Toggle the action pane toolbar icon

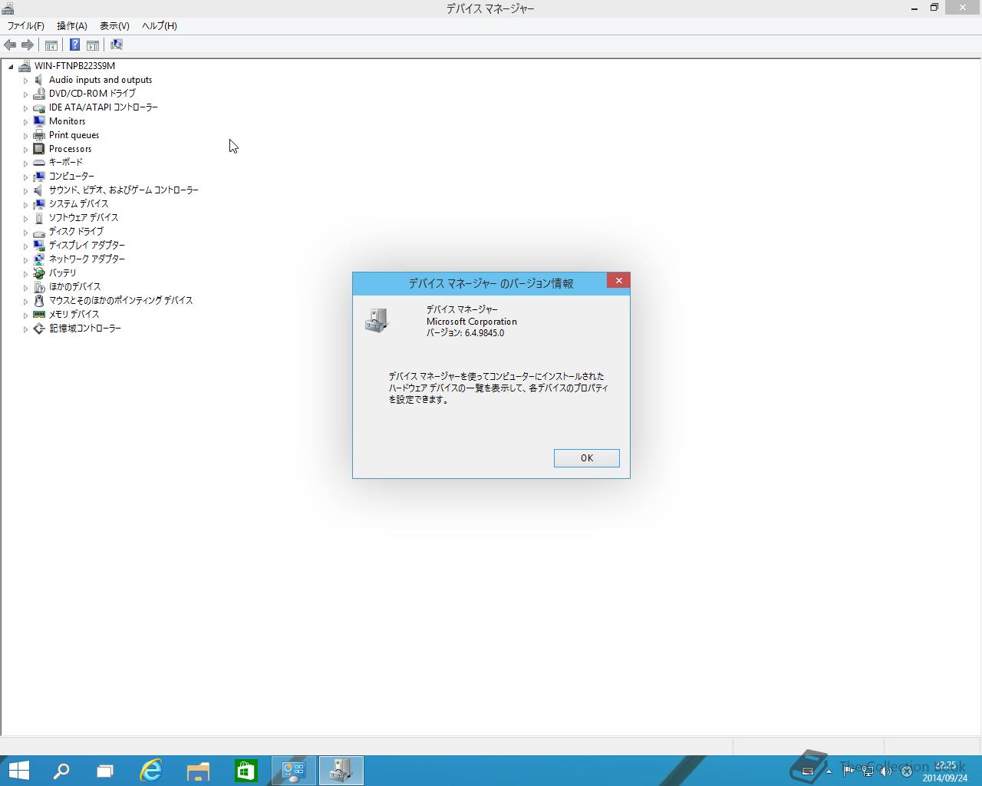93,45
